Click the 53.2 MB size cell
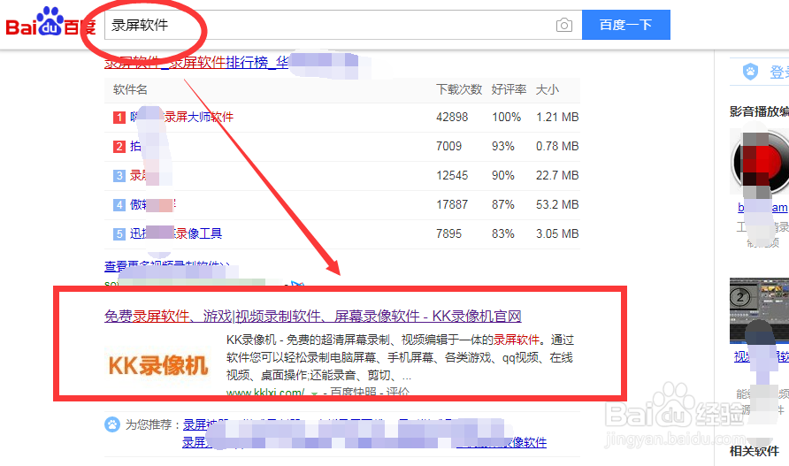The image size is (789, 466). click(557, 205)
